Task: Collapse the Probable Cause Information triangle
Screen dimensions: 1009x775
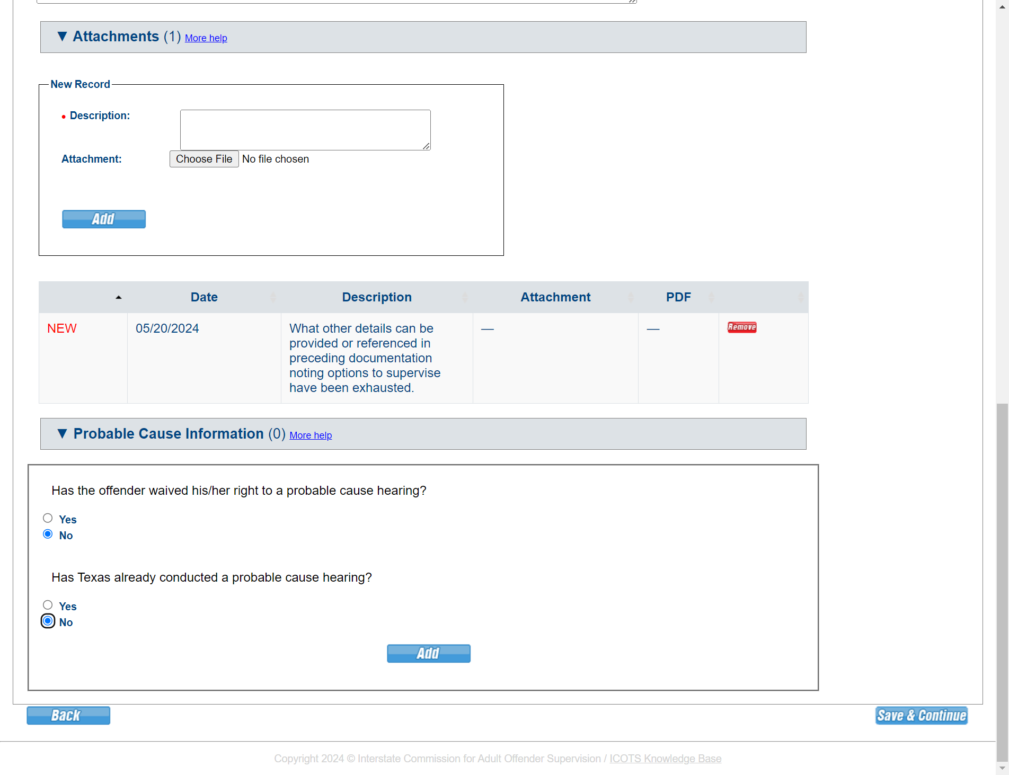Action: 62,434
